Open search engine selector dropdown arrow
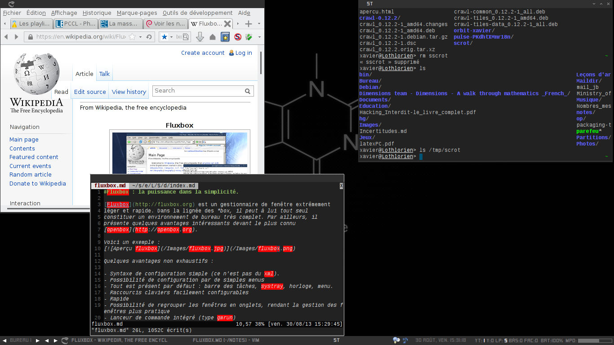Viewport: 614px width, 345px height. click(x=172, y=37)
